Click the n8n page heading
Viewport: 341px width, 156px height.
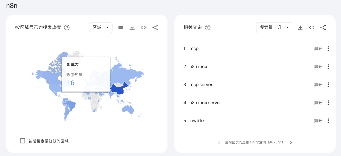point(12,6)
